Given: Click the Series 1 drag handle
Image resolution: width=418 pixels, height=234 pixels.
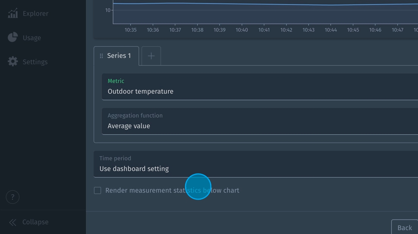Looking at the screenshot, I should tap(101, 56).
